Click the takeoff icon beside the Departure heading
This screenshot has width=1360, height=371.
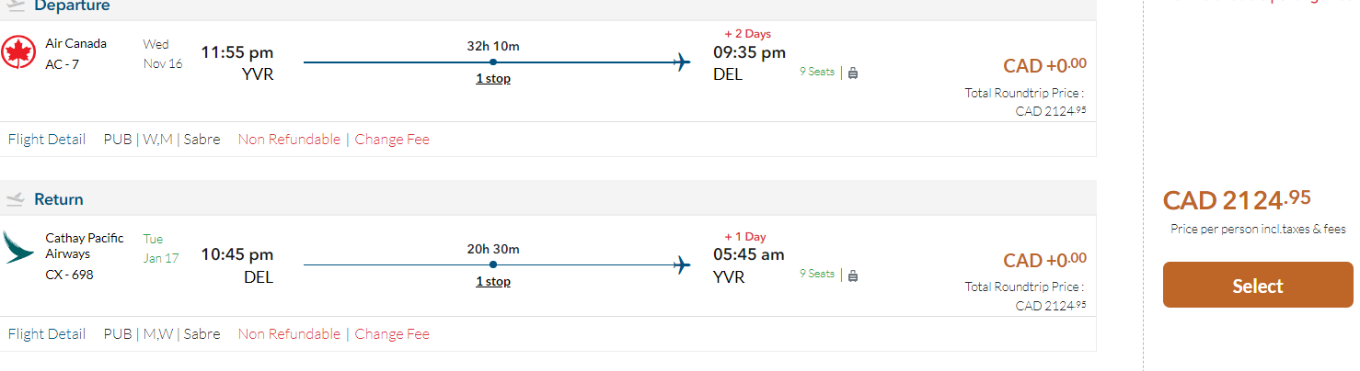pyautogui.click(x=15, y=6)
